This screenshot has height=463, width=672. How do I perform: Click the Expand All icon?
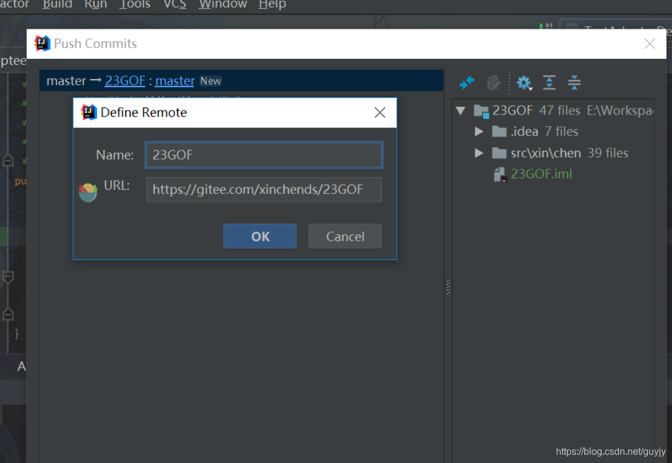(549, 82)
